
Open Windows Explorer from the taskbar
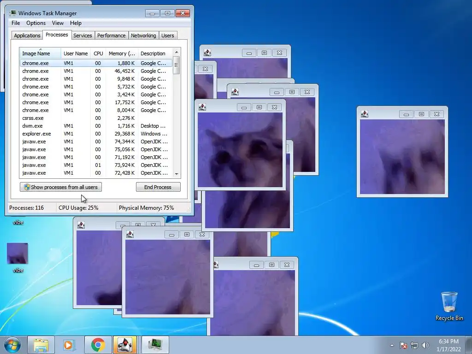tap(41, 345)
